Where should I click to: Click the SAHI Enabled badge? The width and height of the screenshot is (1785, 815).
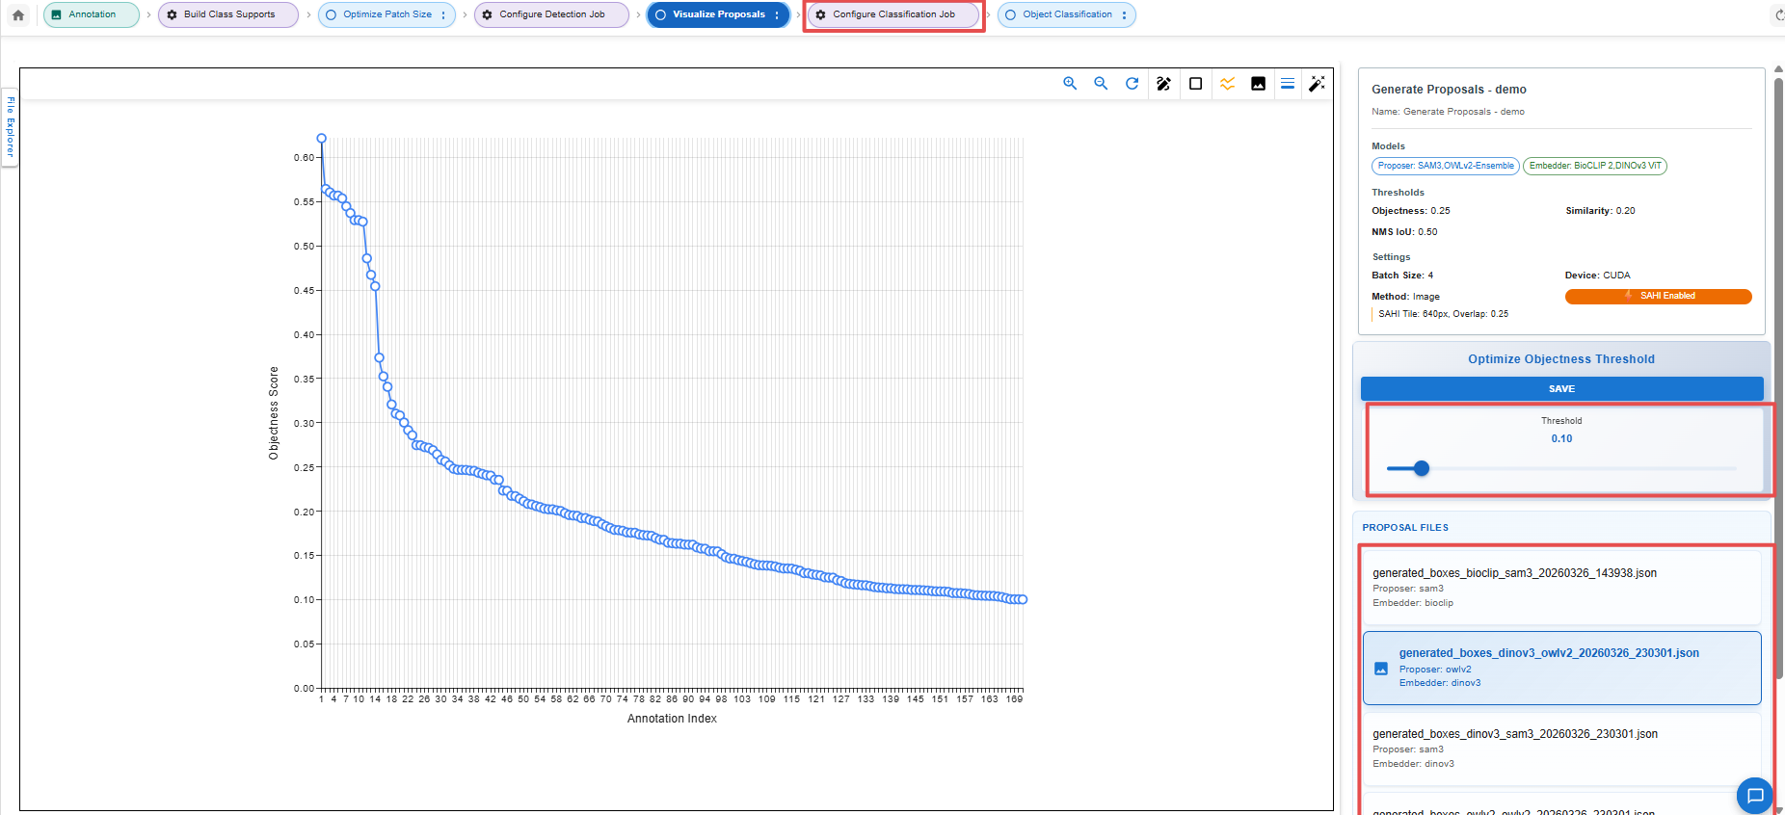coord(1659,297)
